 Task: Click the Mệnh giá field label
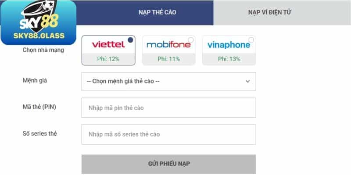(34, 81)
